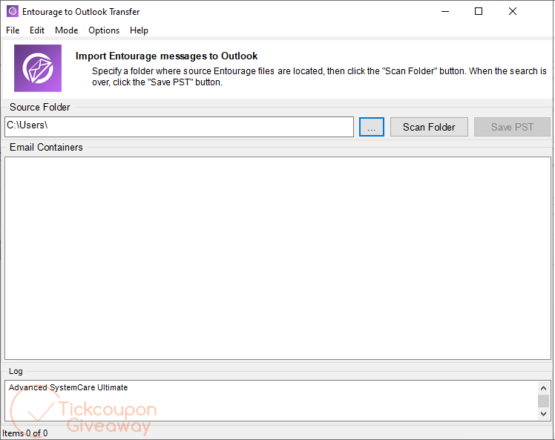
Task: Maximize the Entourage to Outlook Transfer window
Action: [x=479, y=11]
